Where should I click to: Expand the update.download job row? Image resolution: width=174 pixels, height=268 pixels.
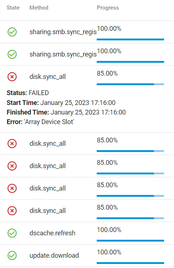87,256
